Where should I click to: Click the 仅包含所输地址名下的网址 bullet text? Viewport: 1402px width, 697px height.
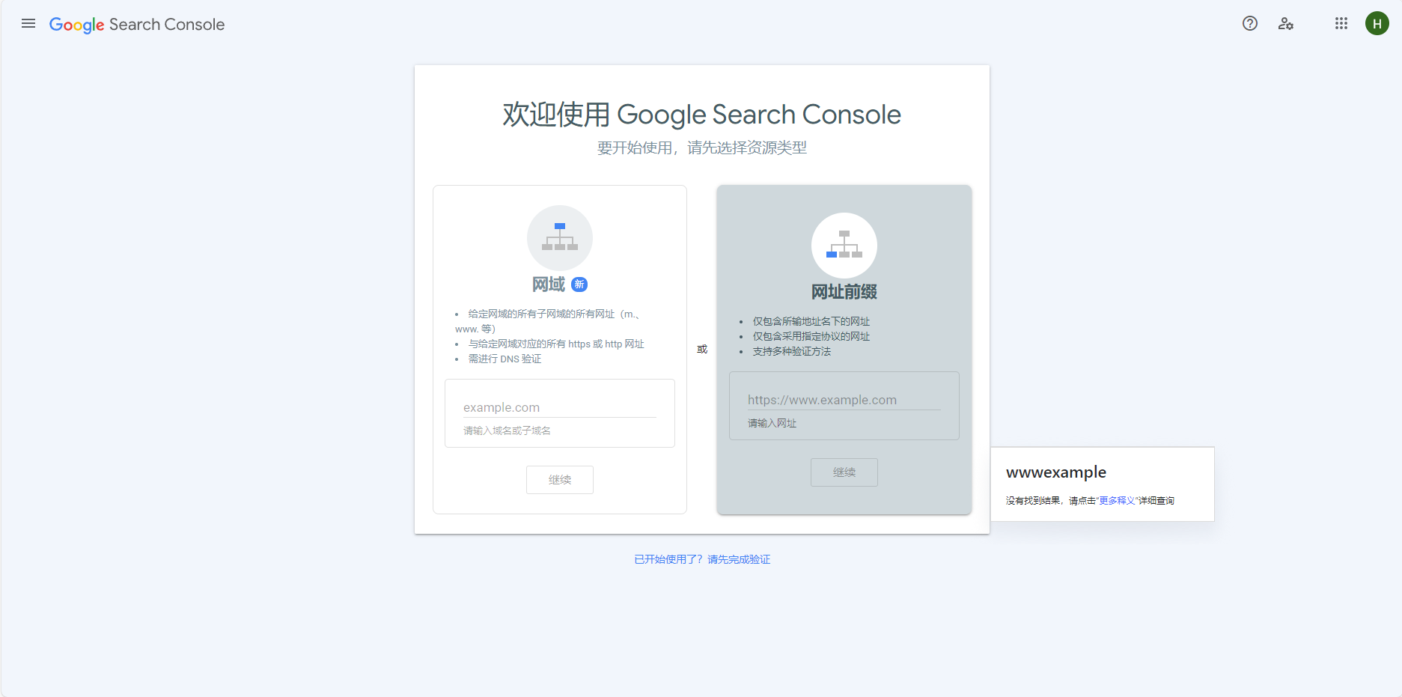[811, 322]
